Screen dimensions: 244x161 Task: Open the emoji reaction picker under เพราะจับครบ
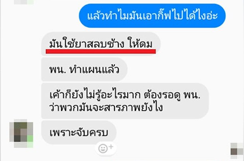[x=106, y=148]
